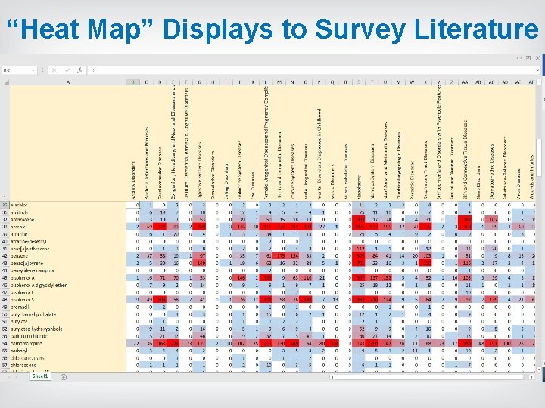
Task: Click the horizontal scrollbar track
Action: click(x=431, y=377)
